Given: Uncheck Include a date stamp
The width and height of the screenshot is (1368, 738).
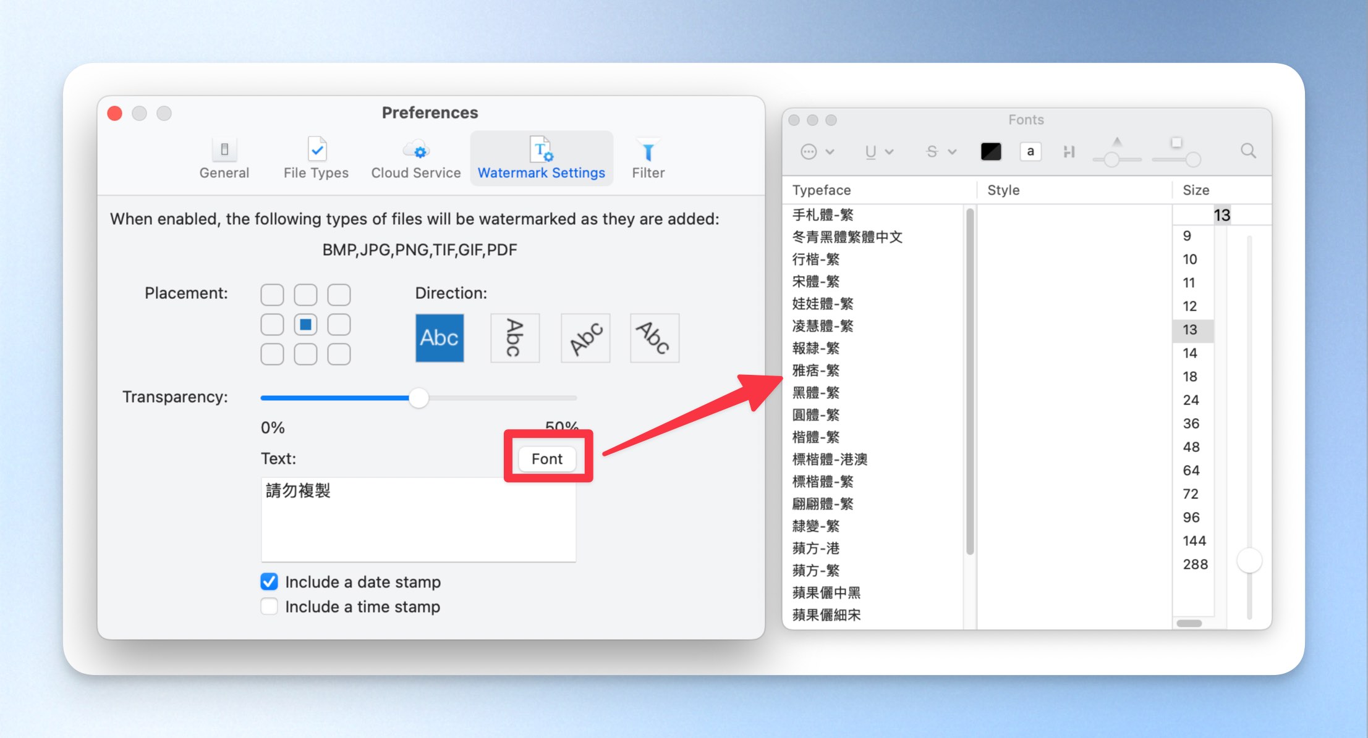Looking at the screenshot, I should [269, 582].
